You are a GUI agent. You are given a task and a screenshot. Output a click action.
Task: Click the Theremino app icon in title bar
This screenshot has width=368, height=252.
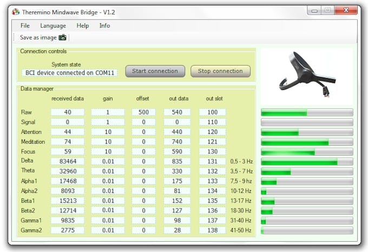(x=16, y=12)
